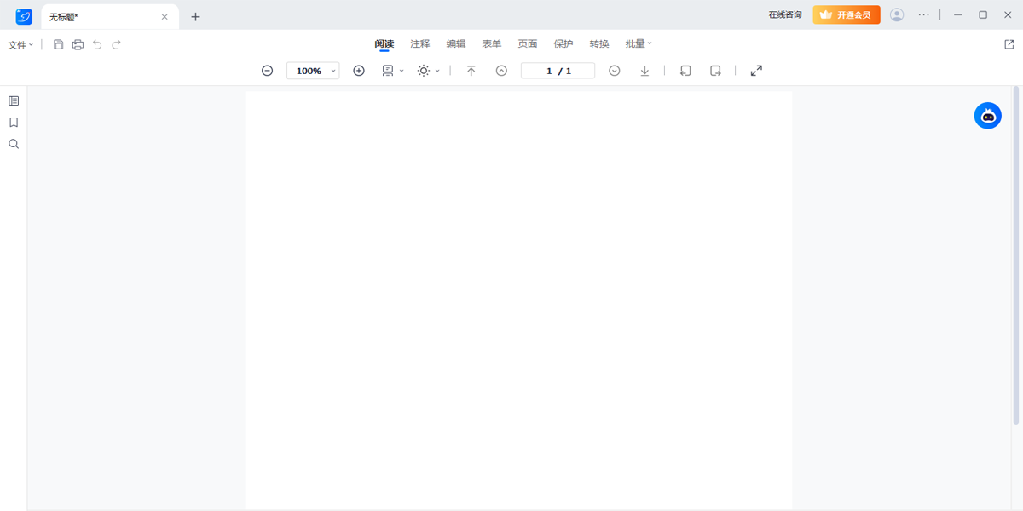Go to the previous page
Image resolution: width=1023 pixels, height=511 pixels.
(x=501, y=71)
